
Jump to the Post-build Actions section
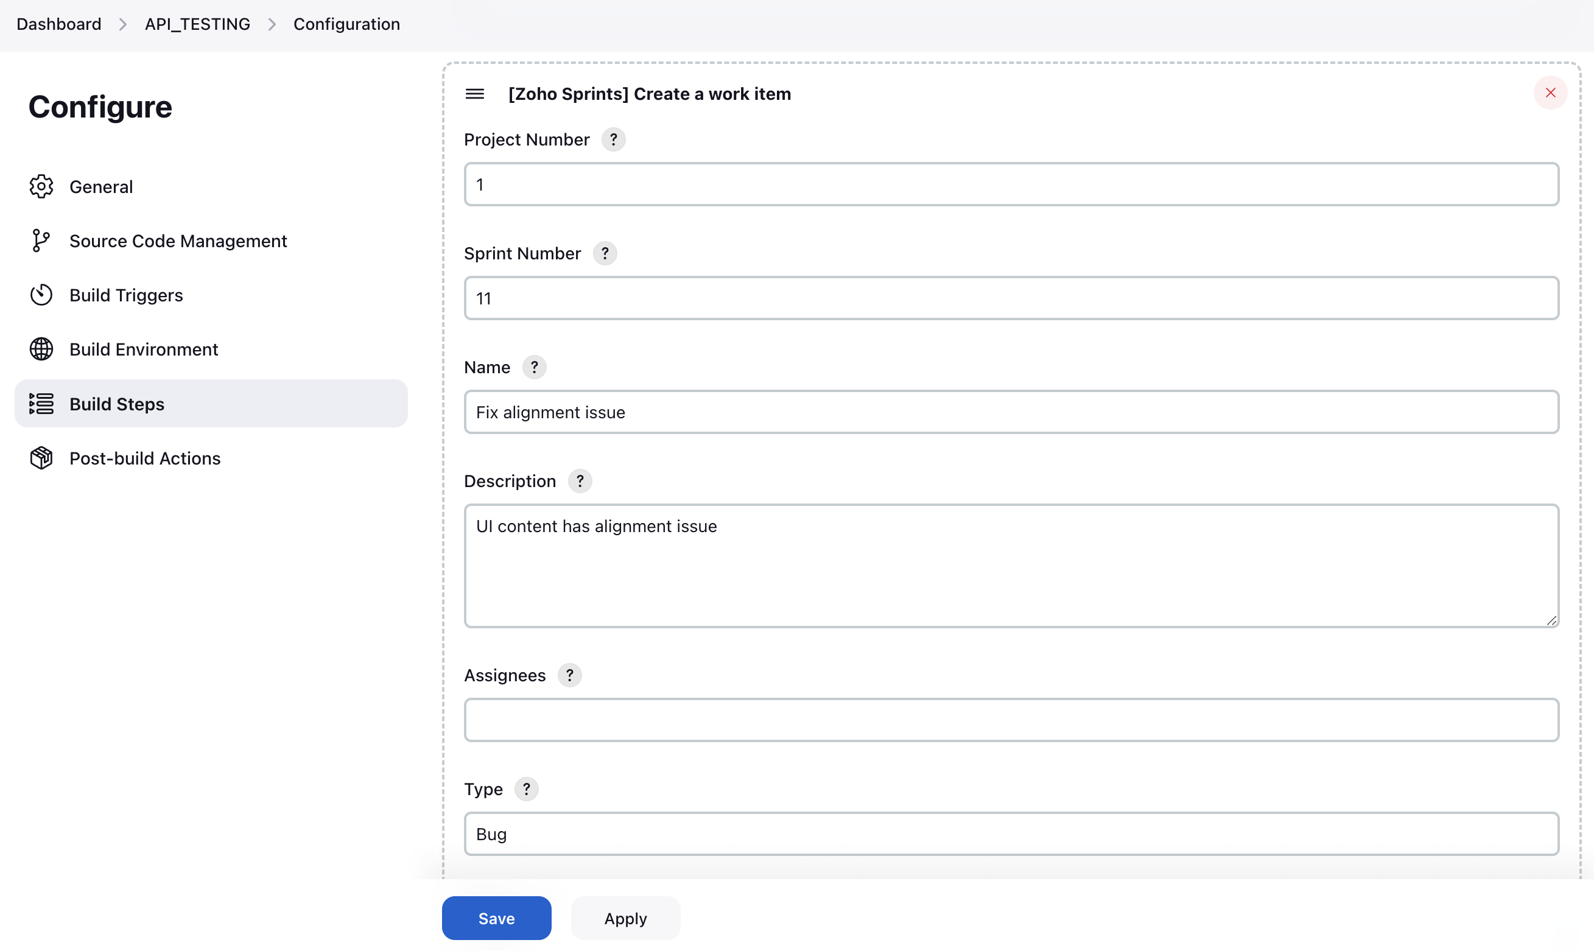click(x=211, y=458)
